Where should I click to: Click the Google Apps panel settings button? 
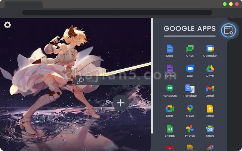(228, 30)
